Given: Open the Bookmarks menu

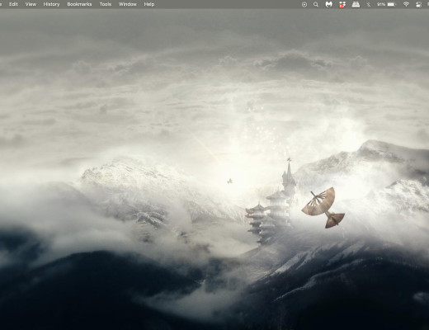Looking at the screenshot, I should click(79, 4).
